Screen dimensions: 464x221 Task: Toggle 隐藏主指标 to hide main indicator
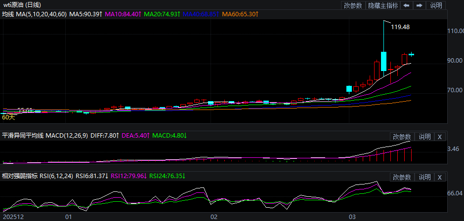tap(383, 5)
